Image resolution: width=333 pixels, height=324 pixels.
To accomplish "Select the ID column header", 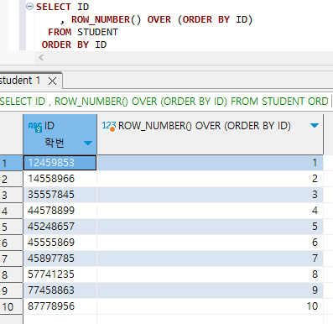I will click(x=60, y=134).
